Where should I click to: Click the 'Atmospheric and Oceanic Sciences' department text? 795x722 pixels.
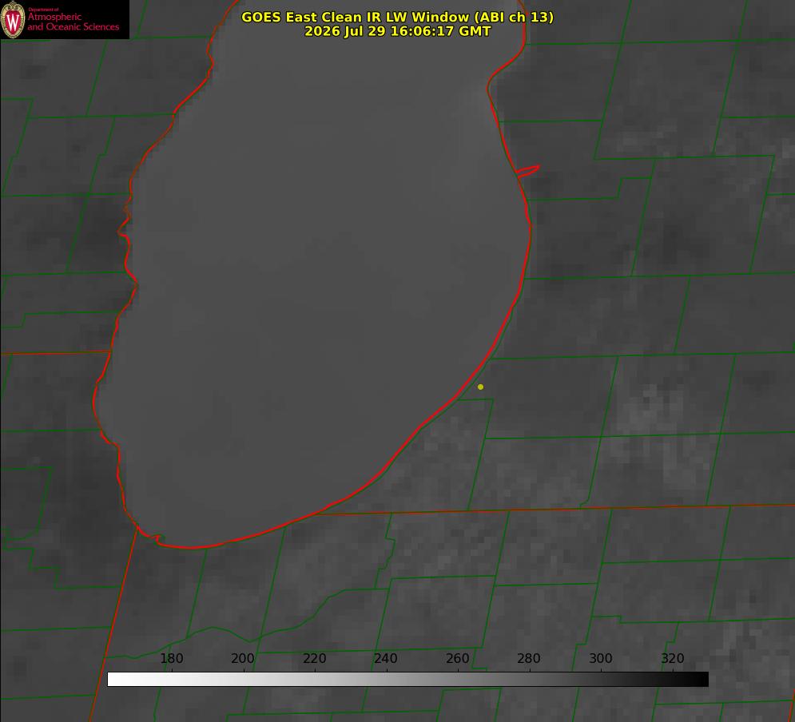pos(73,22)
